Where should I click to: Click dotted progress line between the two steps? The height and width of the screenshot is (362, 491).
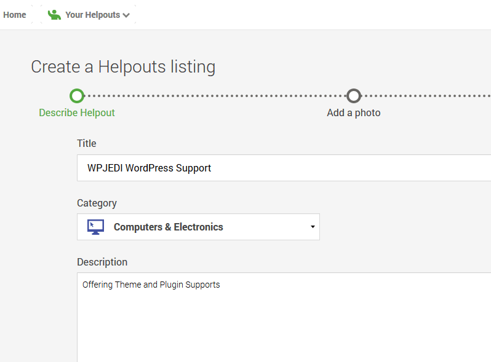click(215, 96)
